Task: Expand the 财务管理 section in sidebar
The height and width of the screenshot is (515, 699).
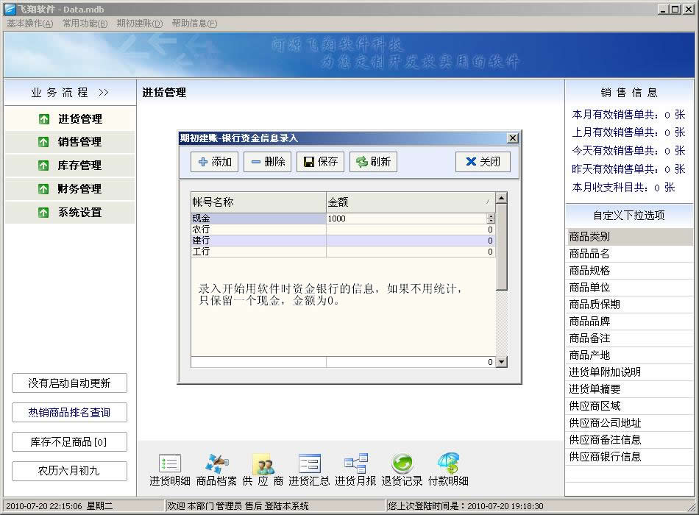Action: tap(70, 189)
